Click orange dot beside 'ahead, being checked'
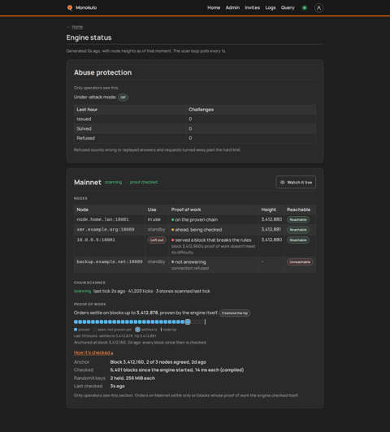 pos(173,230)
